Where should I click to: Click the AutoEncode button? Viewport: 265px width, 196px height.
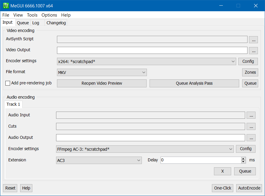pyautogui.click(x=249, y=188)
